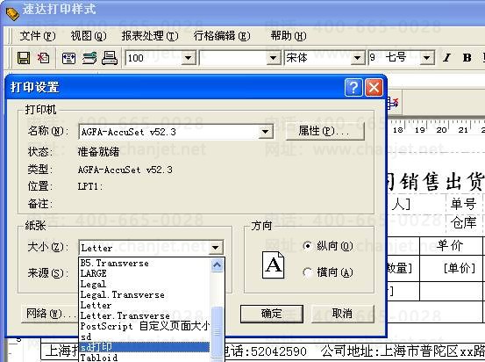Choose B5.Transverse paper size
The width and height of the screenshot is (485, 362).
coord(145,263)
